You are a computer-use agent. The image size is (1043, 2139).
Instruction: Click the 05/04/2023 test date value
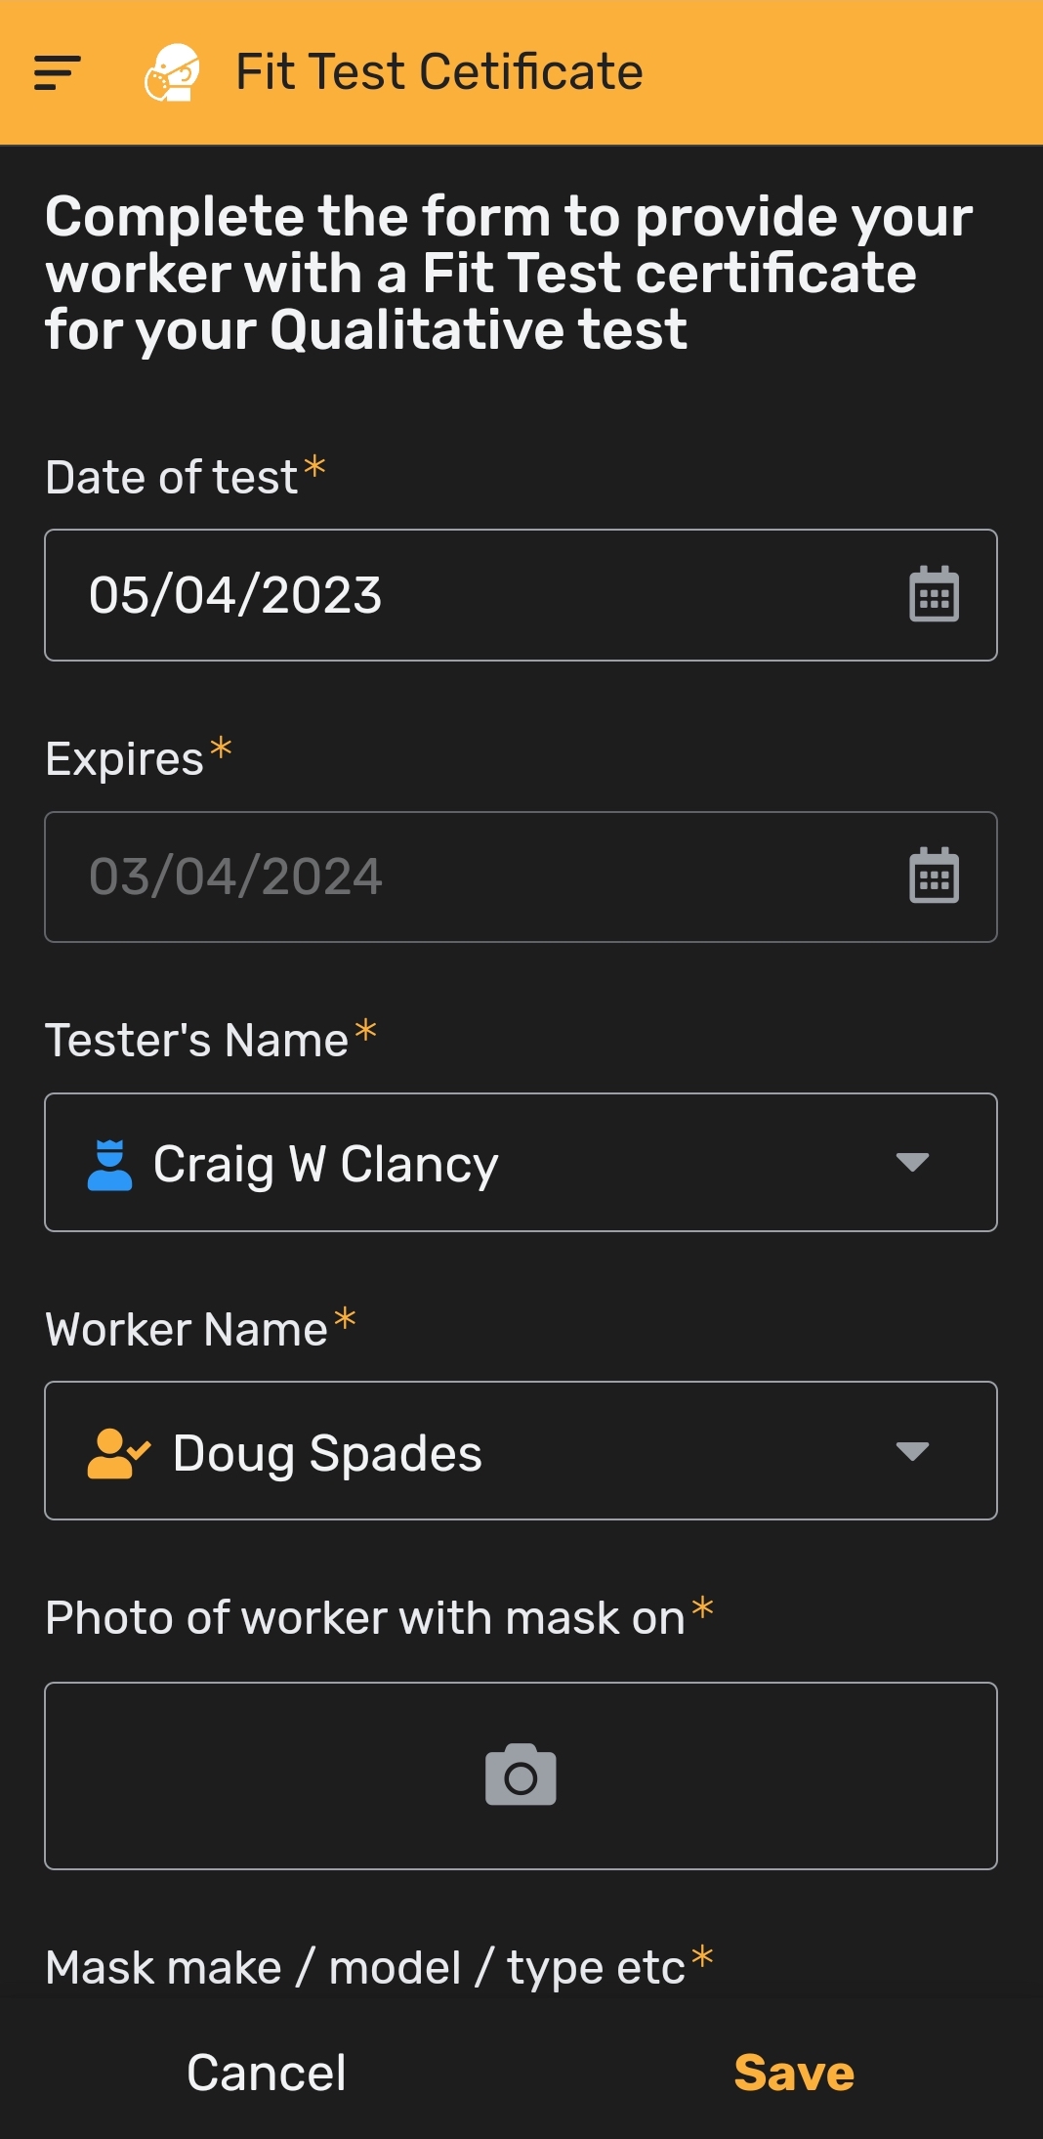point(235,595)
